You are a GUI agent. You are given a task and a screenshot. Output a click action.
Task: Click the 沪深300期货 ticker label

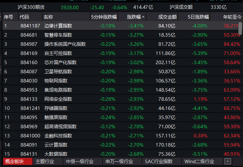[31, 7]
